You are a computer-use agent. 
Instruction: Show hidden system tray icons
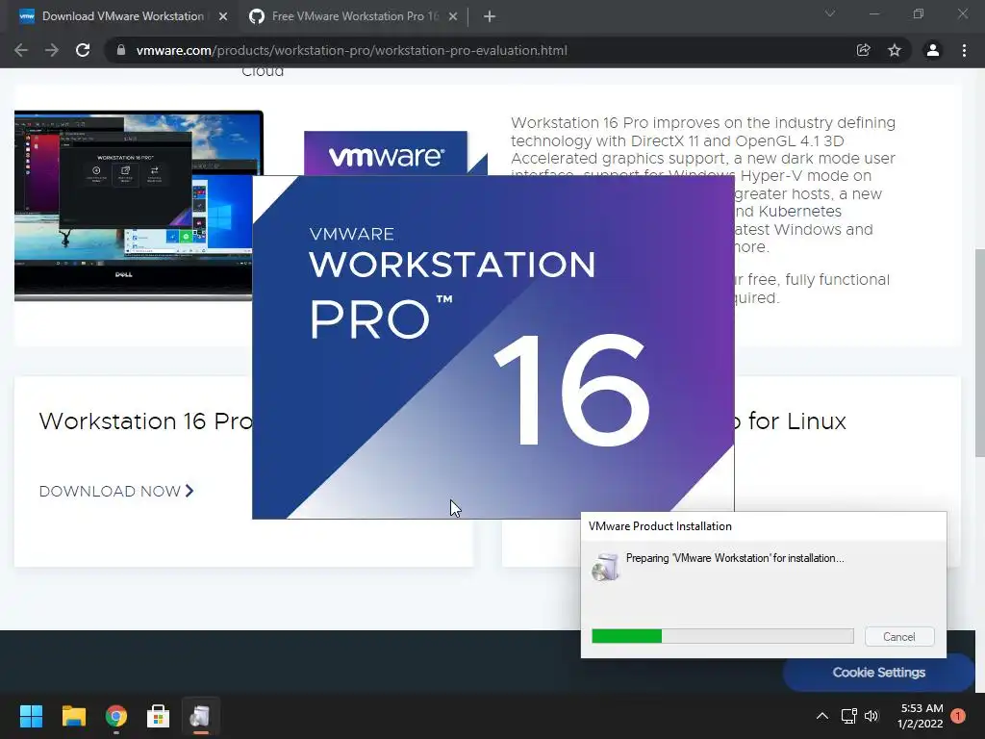coord(821,716)
